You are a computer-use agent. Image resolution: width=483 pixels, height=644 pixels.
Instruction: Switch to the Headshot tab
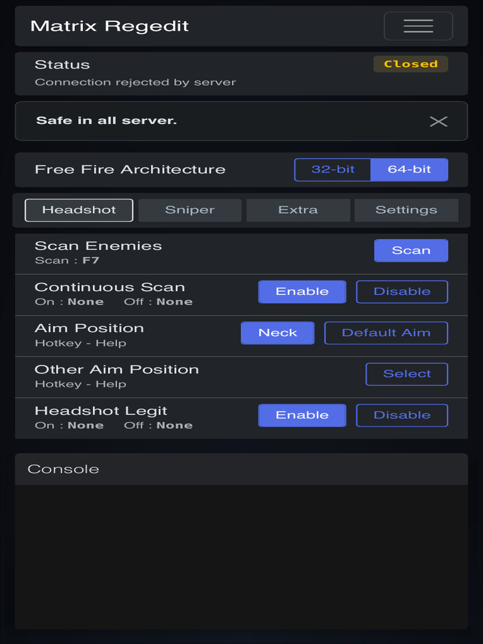[x=79, y=210]
